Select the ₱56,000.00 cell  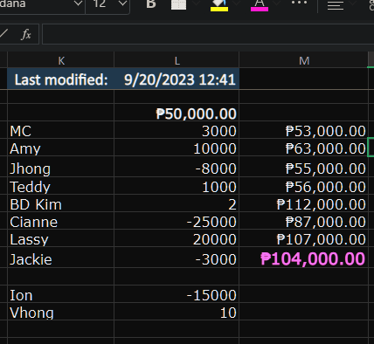pyautogui.click(x=303, y=186)
